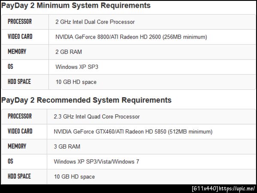Select the PROCESSOR label in minimum requirements
Viewport: 257px width, 193px height.
pos(20,21)
